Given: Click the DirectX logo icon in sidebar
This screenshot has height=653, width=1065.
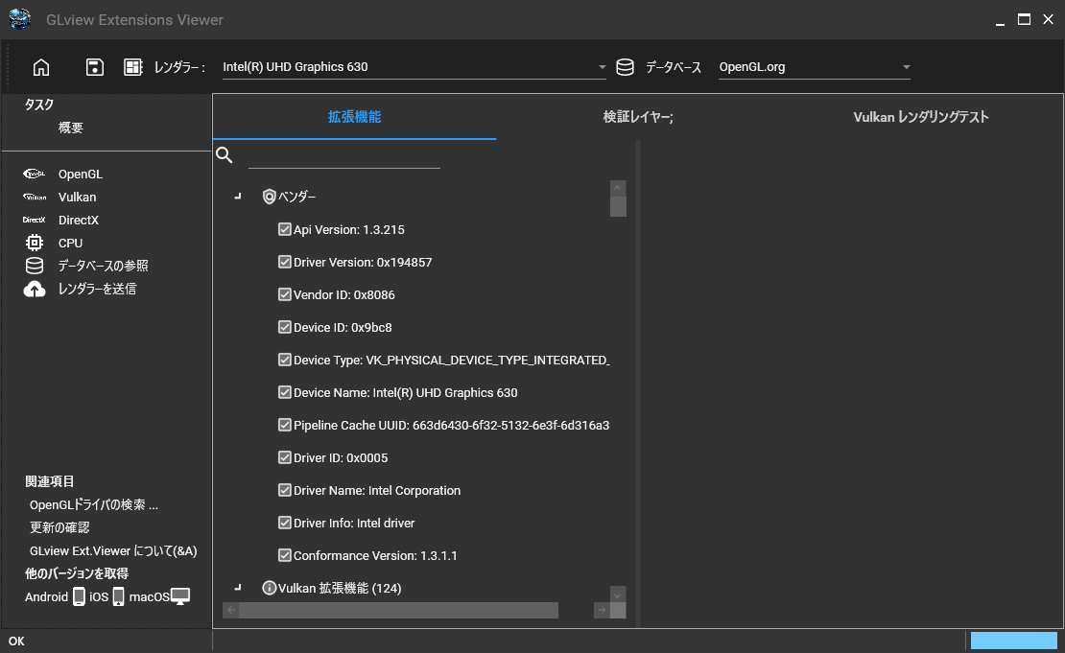Looking at the screenshot, I should (34, 220).
